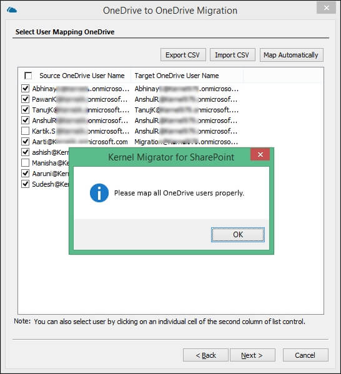The image size is (341, 374).
Task: Select target cell AnshulR in PawanK row
Action: pos(186,99)
